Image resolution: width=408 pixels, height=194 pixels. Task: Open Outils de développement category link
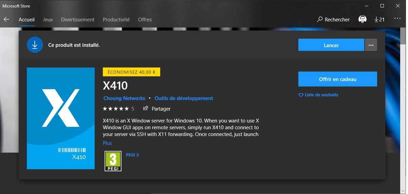[x=184, y=98]
